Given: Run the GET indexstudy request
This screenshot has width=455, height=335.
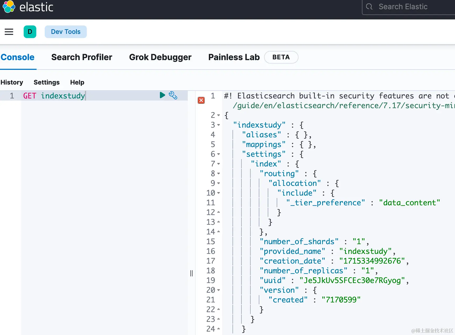Looking at the screenshot, I should (x=162, y=95).
